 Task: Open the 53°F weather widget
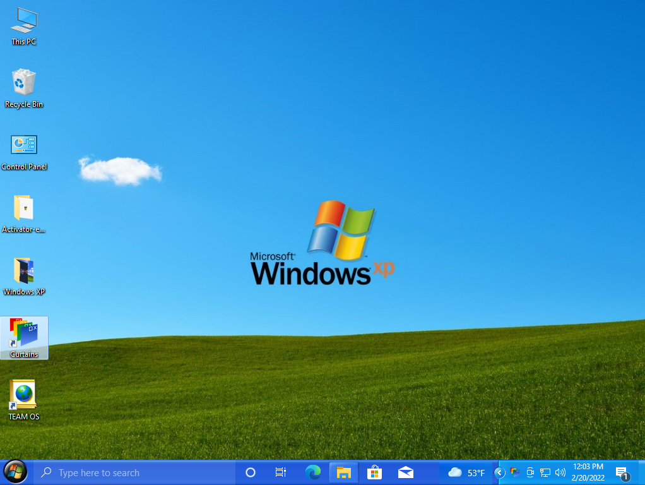pos(466,472)
